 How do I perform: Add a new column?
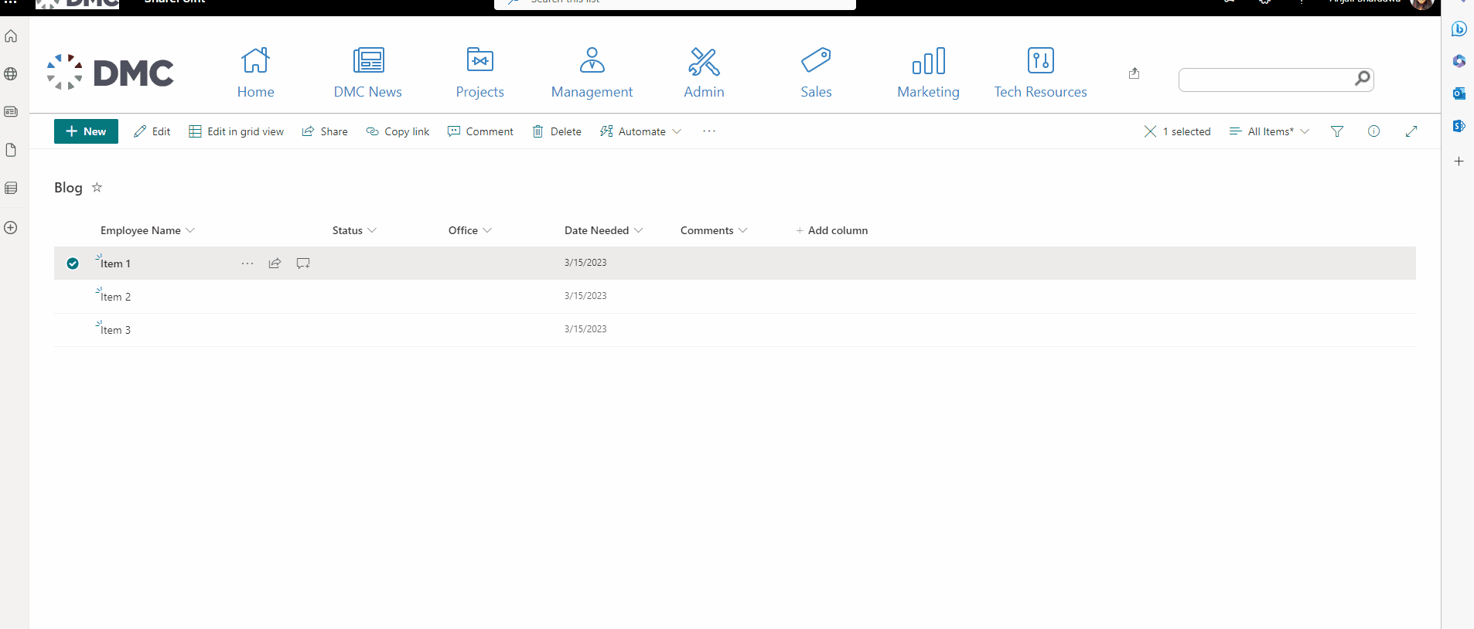832,230
